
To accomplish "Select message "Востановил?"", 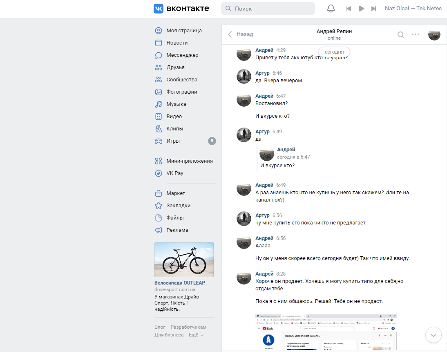I will click(271, 103).
